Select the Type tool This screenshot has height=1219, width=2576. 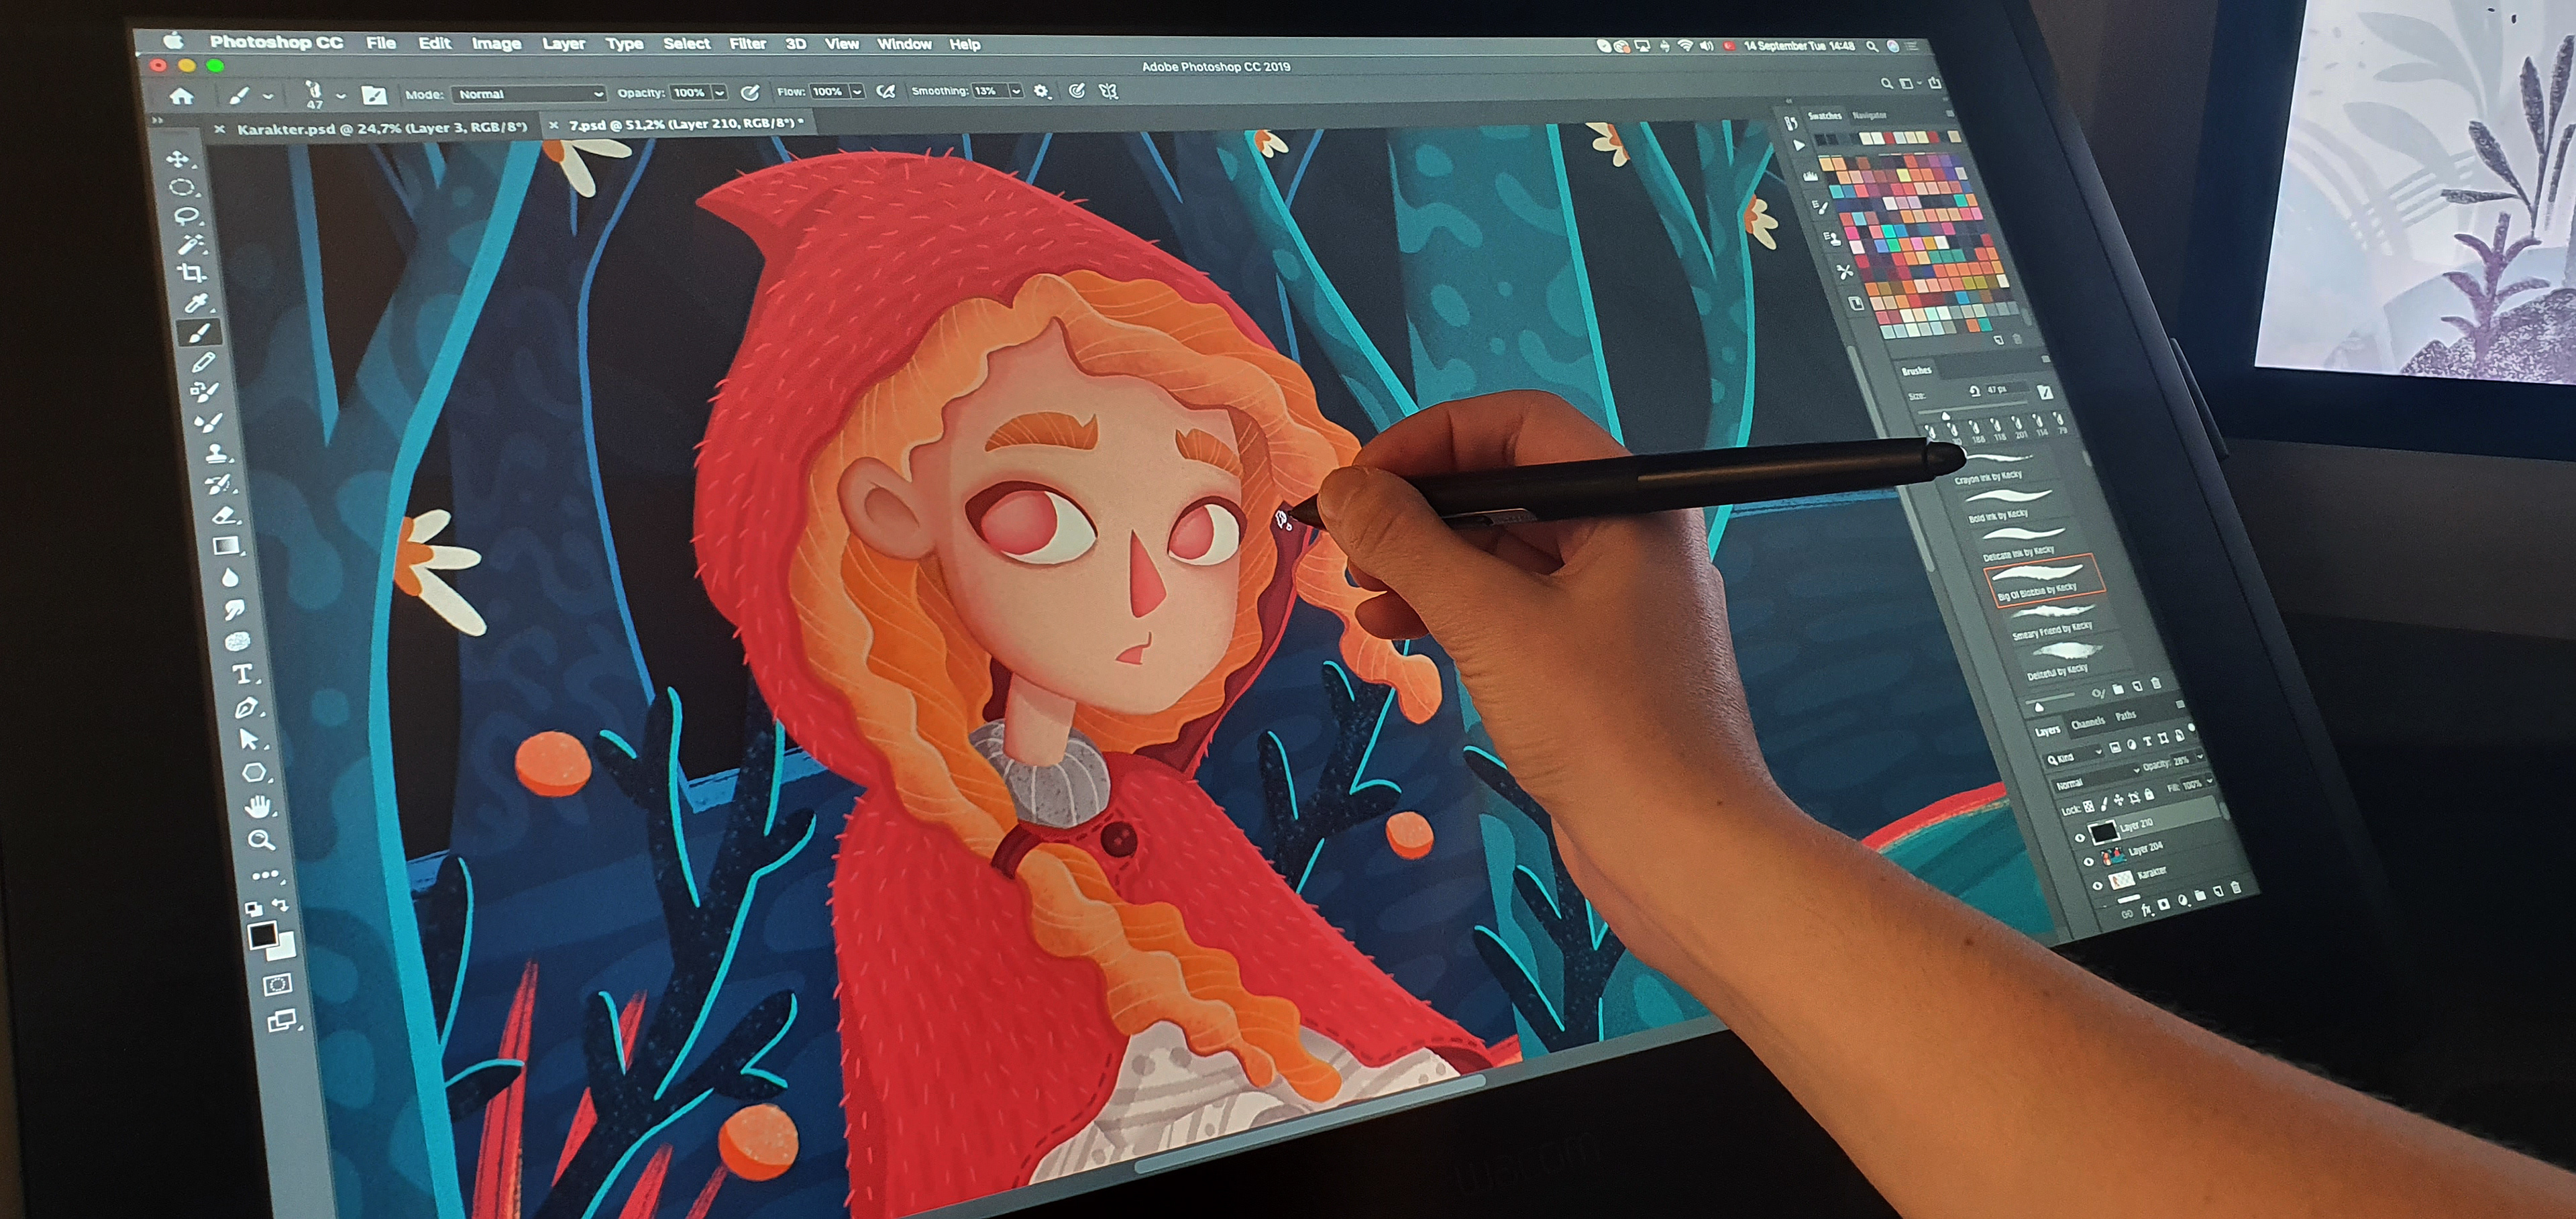coord(242,674)
